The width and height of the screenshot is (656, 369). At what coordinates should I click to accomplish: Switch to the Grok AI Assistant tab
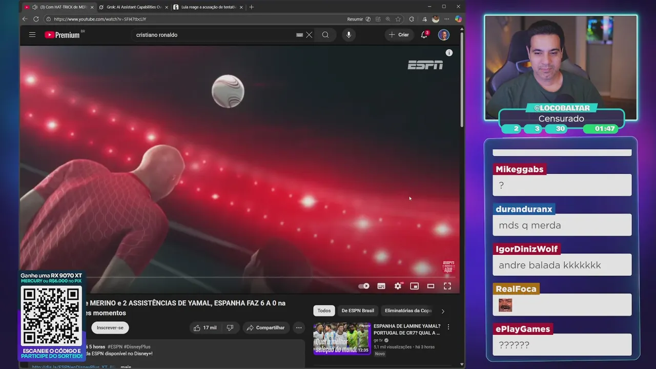133,7
